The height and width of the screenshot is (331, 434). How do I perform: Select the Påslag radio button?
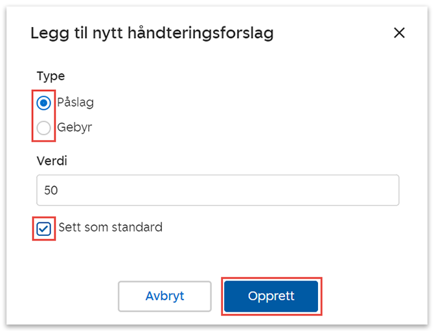44,103
